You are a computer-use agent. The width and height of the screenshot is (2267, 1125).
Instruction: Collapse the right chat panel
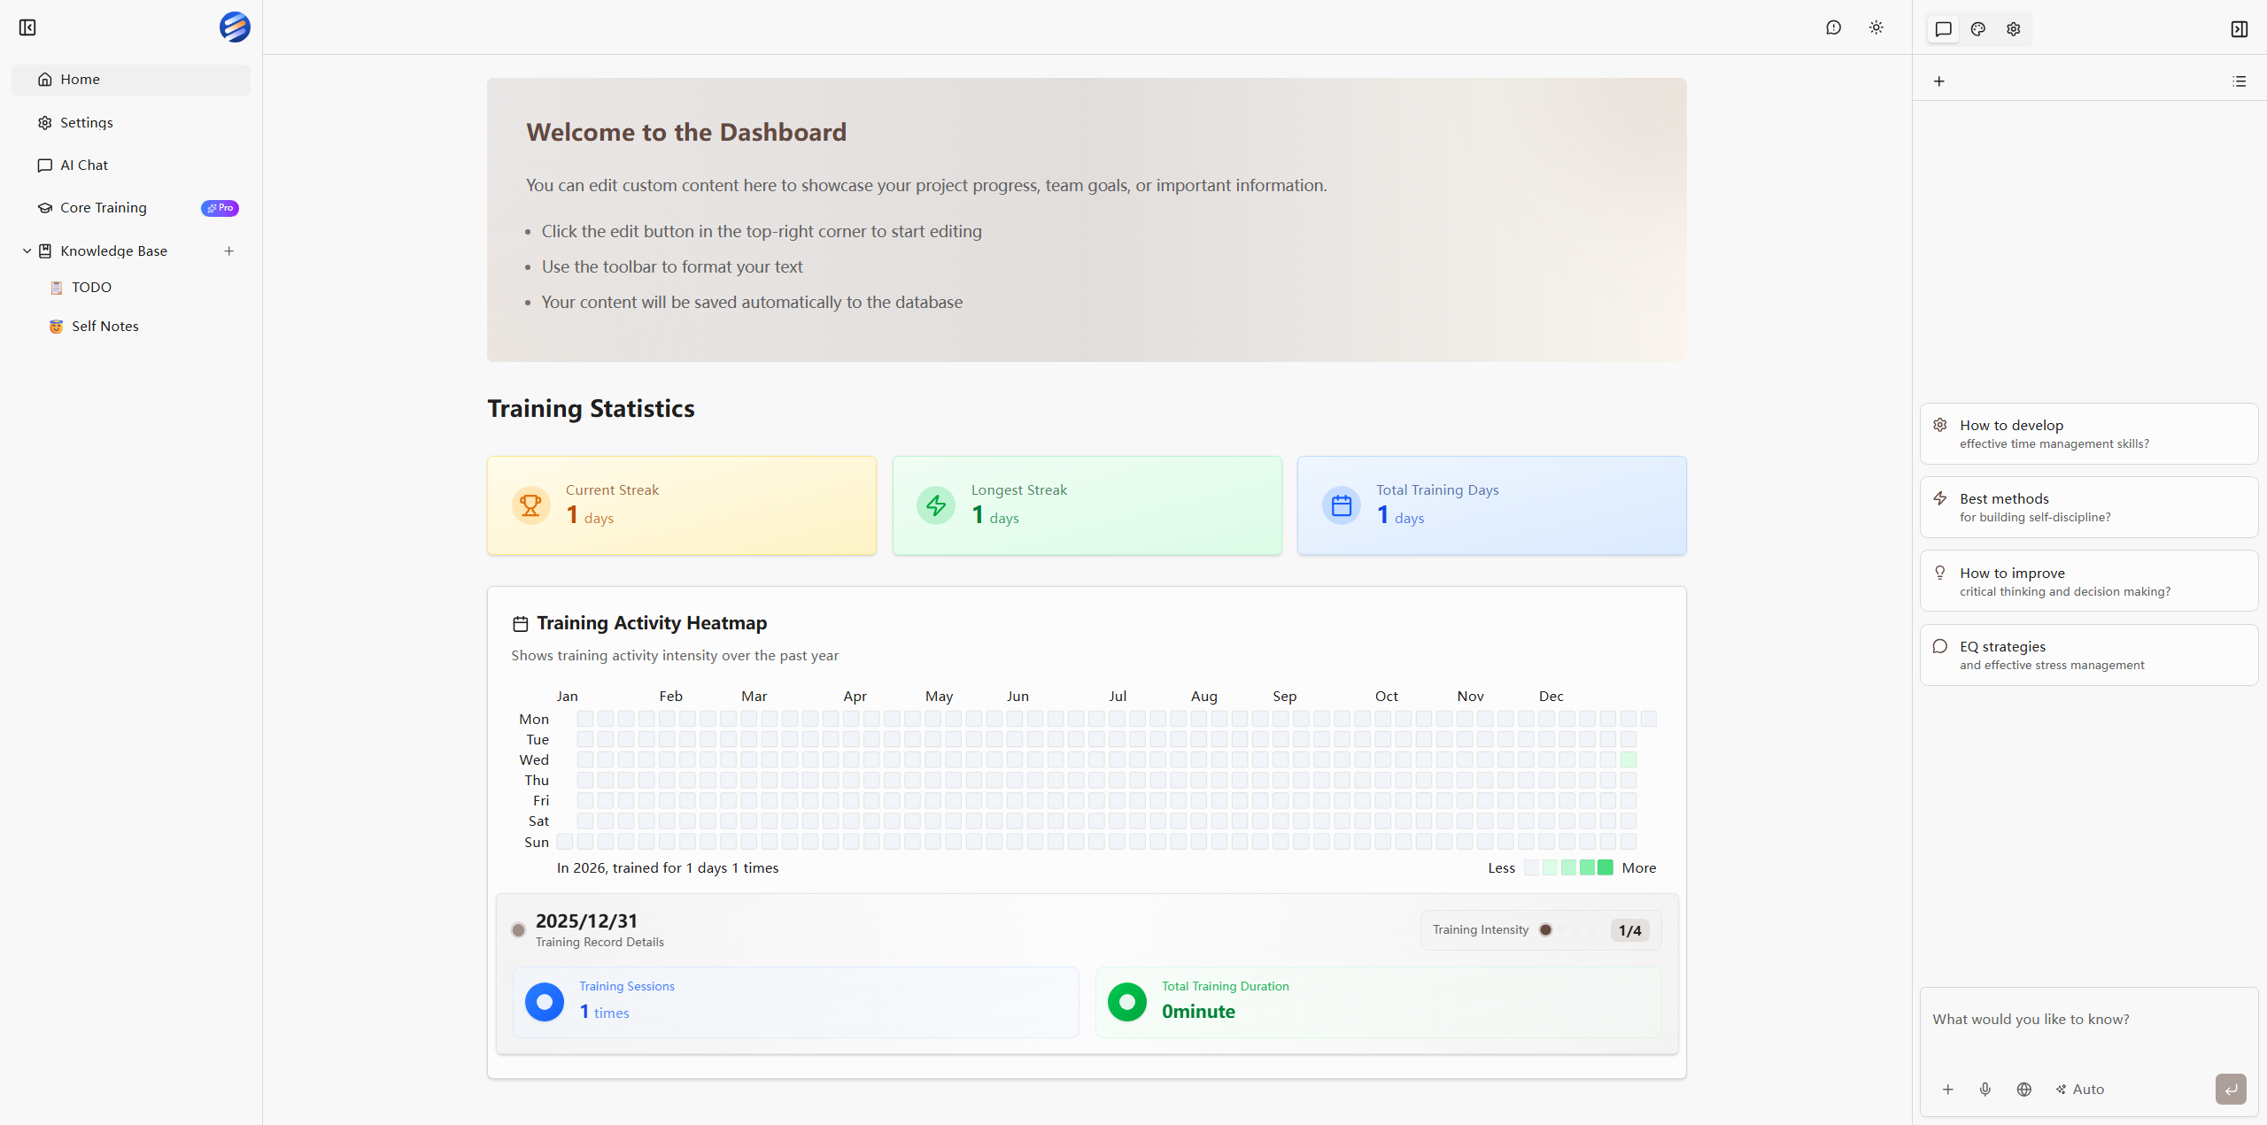(2239, 28)
